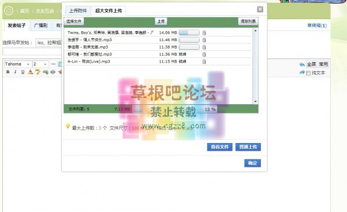Screen dimensions: 347x212
Task: Enable the 纯文本 plain text checkbox
Action: [x=308, y=73]
